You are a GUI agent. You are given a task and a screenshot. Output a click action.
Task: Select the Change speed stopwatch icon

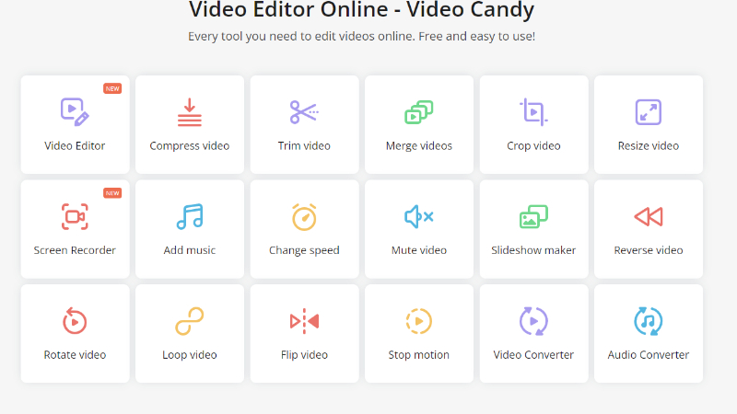pyautogui.click(x=304, y=217)
